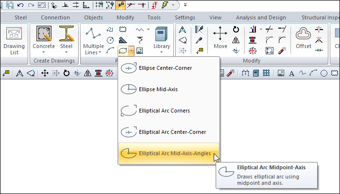Click the Mirror icon in Modify group
The height and width of the screenshot is (194, 340).
tap(236, 40)
